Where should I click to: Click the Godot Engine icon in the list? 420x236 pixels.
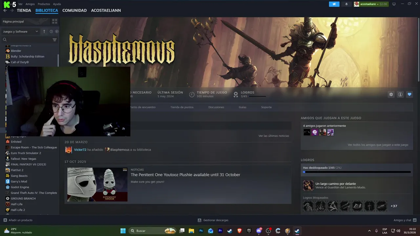(x=8, y=187)
